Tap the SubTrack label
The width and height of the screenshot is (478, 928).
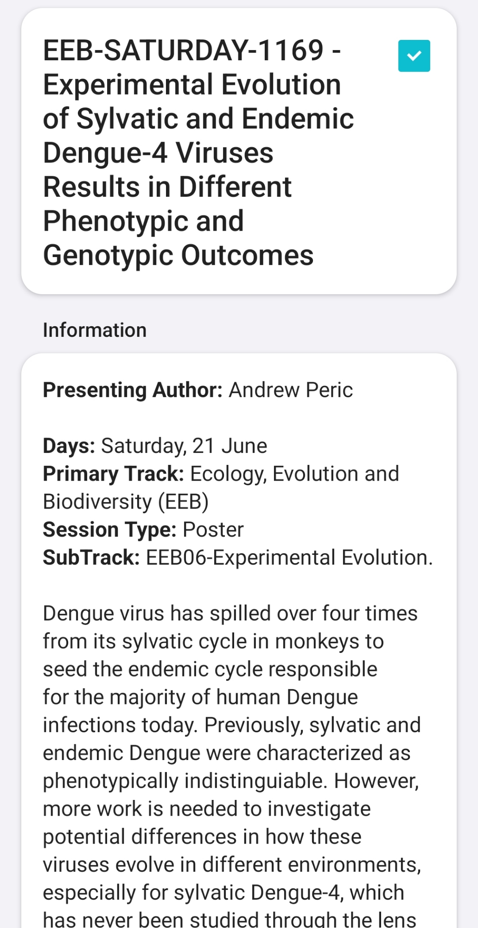[91, 557]
